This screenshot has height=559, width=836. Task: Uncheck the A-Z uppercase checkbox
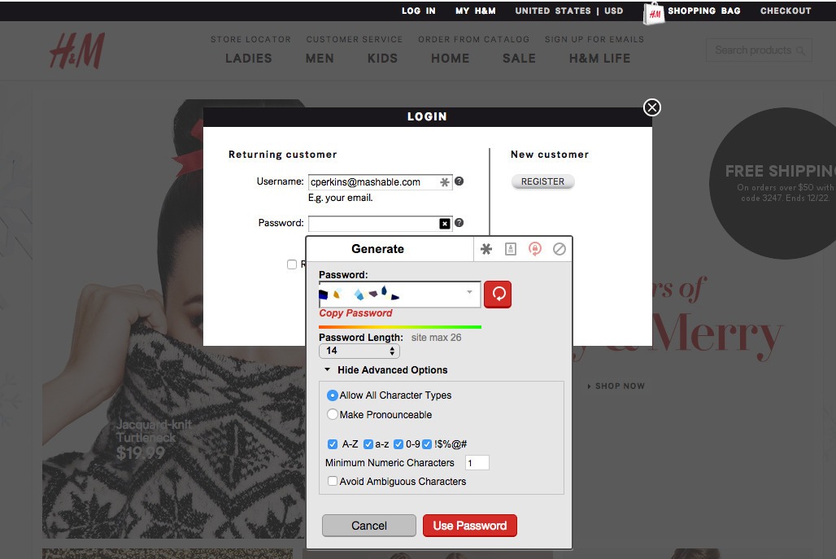tap(333, 444)
